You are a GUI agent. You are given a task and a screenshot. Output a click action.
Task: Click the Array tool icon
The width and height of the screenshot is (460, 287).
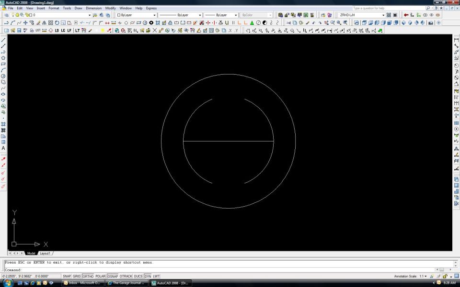tap(50, 22)
